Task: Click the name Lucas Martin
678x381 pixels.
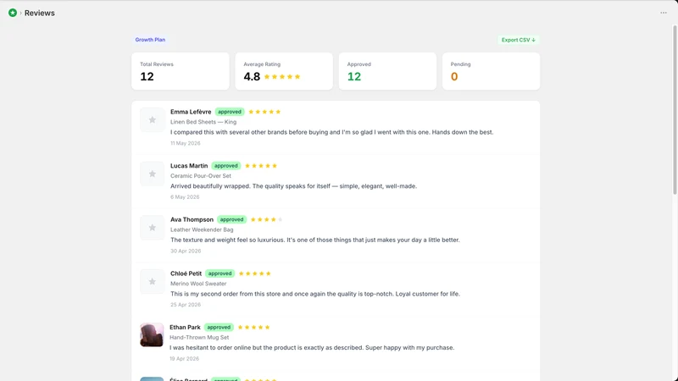Action: point(189,166)
